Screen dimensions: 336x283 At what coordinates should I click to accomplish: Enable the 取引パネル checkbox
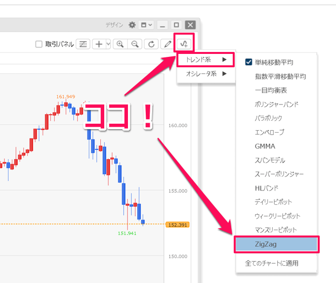click(x=39, y=45)
